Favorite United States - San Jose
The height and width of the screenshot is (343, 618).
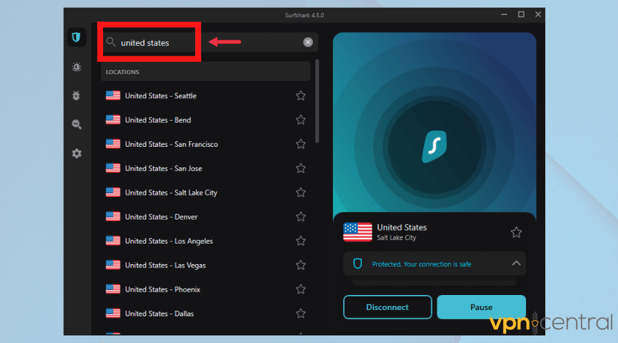click(x=301, y=168)
